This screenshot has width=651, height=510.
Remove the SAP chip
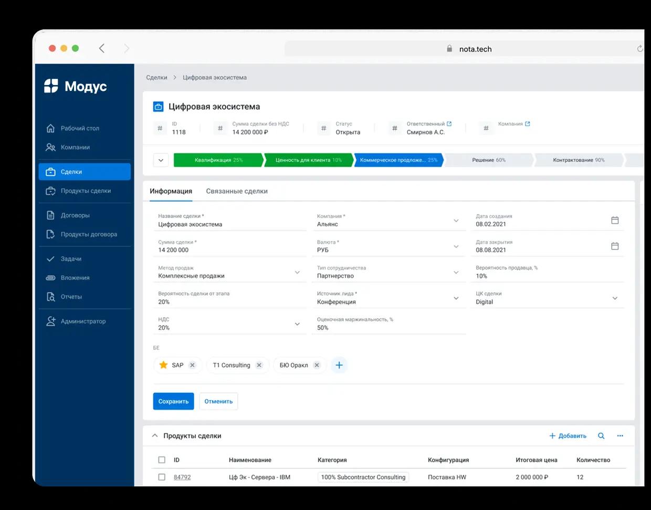(x=192, y=365)
